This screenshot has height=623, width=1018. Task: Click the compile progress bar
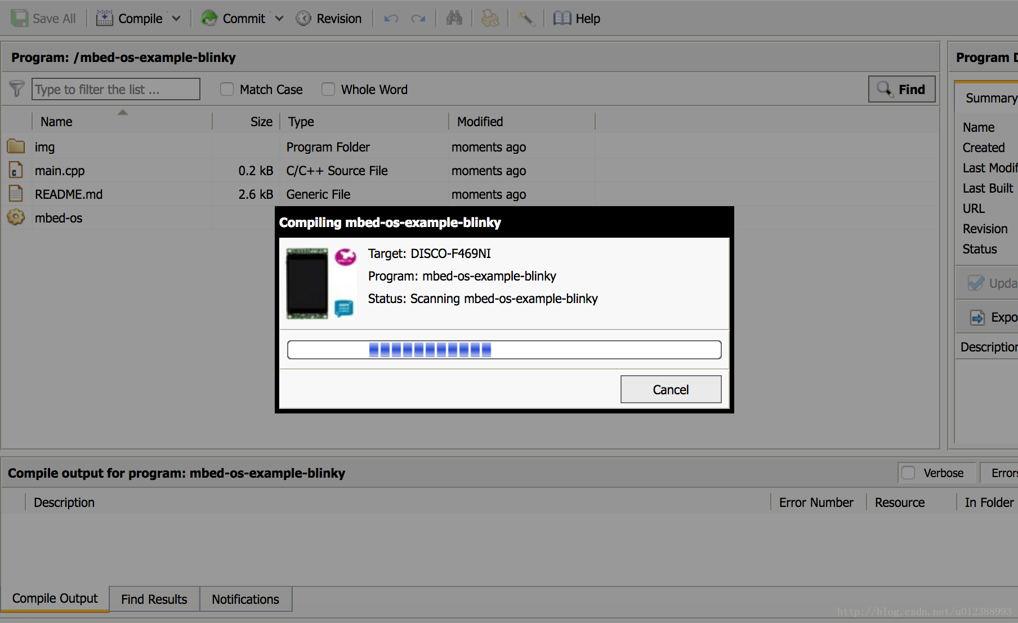point(504,349)
